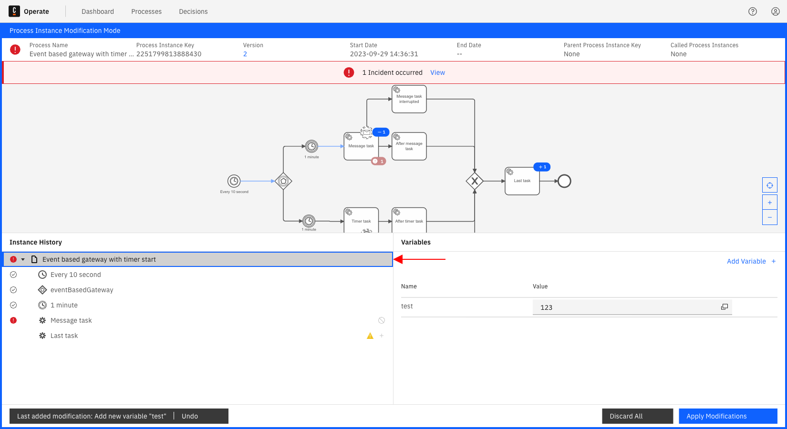Image resolution: width=787 pixels, height=429 pixels.
Task: Zoom in on the diagram with the plus icon
Action: (x=769, y=202)
